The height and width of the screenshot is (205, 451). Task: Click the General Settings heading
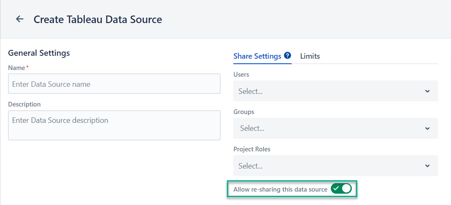tap(39, 53)
